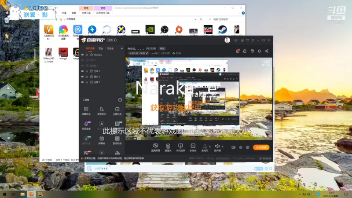352x198 pixels.
Task: Toggle visibility of the 文本 1 source
Action: pyautogui.click(x=82, y=71)
